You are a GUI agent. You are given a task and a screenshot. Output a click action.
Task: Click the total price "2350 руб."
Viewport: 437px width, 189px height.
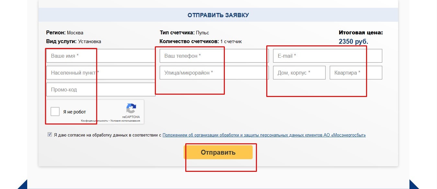(x=353, y=41)
